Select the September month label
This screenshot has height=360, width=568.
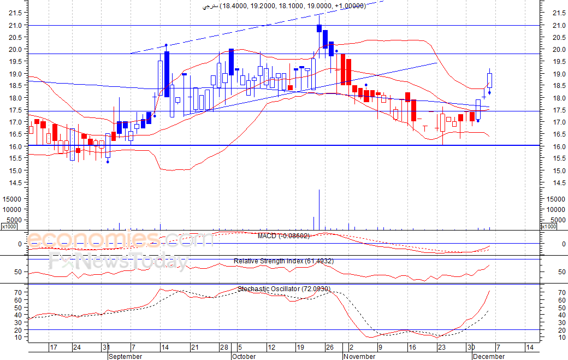coord(125,356)
